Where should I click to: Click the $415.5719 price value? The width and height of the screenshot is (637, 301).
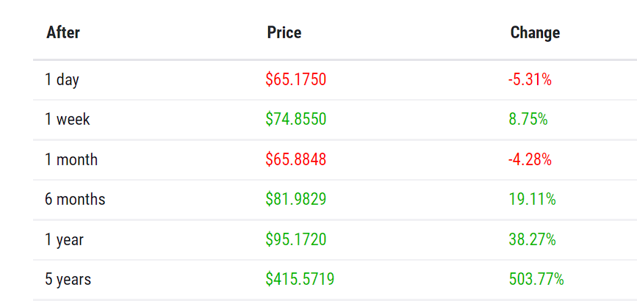tap(300, 280)
